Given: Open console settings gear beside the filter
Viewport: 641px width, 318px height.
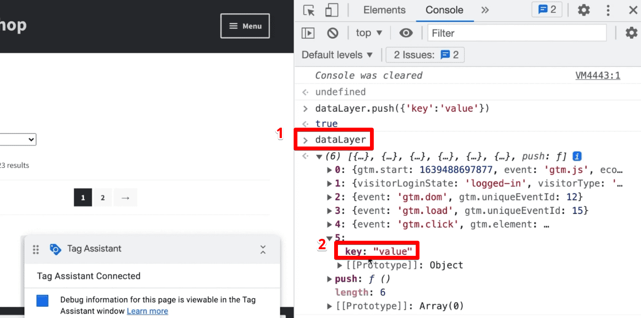Looking at the screenshot, I should point(631,33).
